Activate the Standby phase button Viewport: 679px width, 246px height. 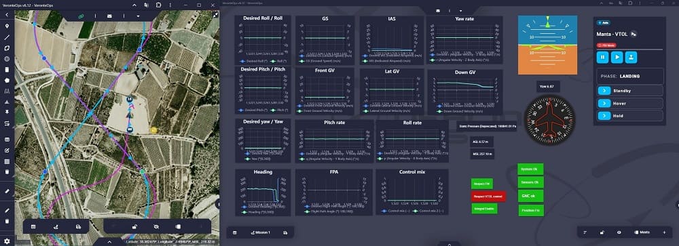630,90
